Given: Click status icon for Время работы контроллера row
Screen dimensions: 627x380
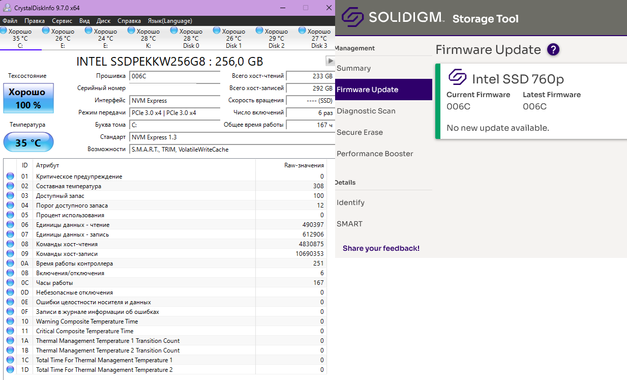Looking at the screenshot, I should click(x=10, y=264).
